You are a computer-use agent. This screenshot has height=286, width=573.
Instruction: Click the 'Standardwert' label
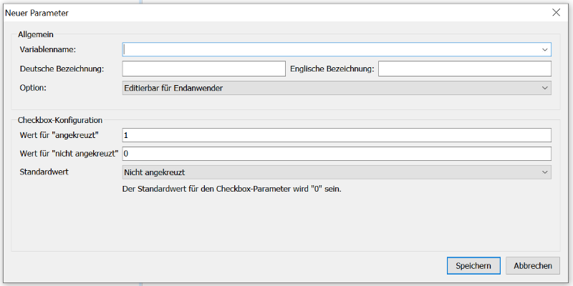44,172
